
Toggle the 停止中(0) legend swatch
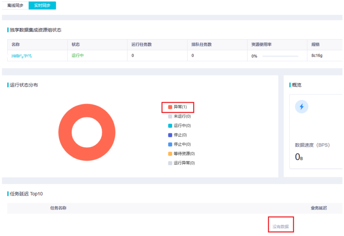(170, 144)
